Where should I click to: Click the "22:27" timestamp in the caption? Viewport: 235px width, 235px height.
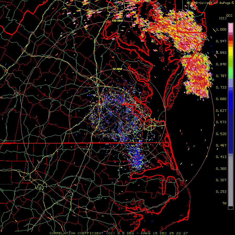pos(182,233)
